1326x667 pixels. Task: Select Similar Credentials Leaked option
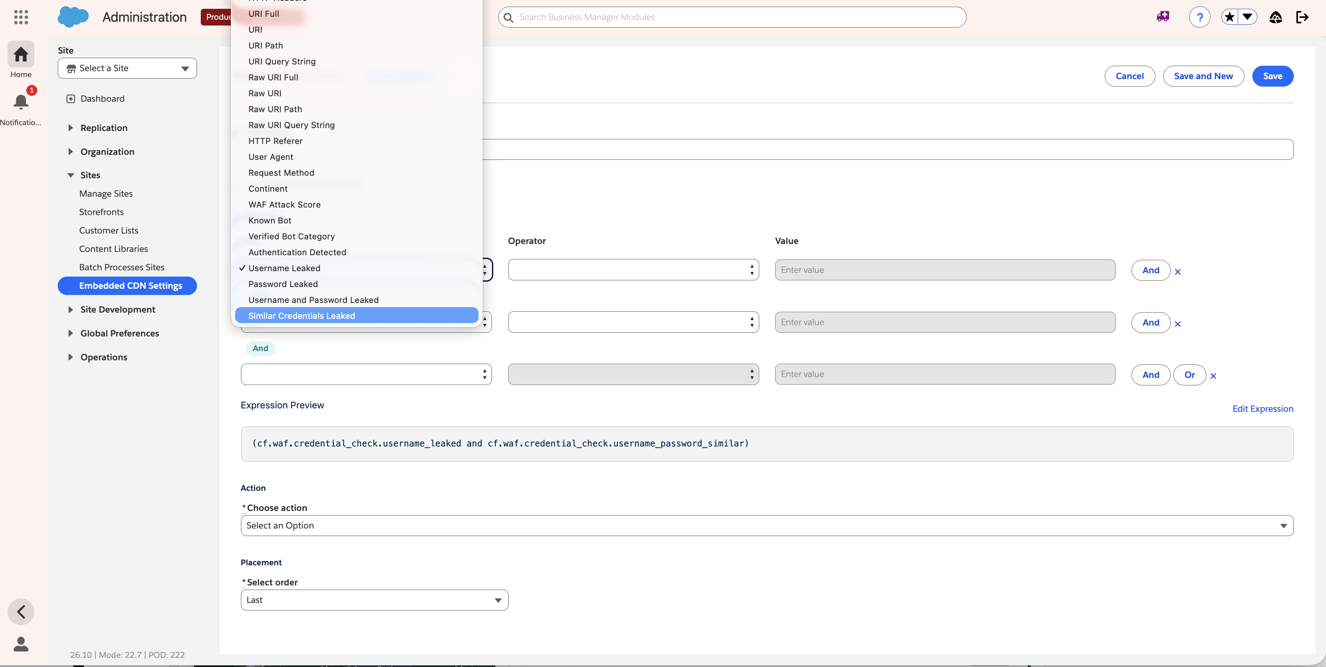click(356, 316)
